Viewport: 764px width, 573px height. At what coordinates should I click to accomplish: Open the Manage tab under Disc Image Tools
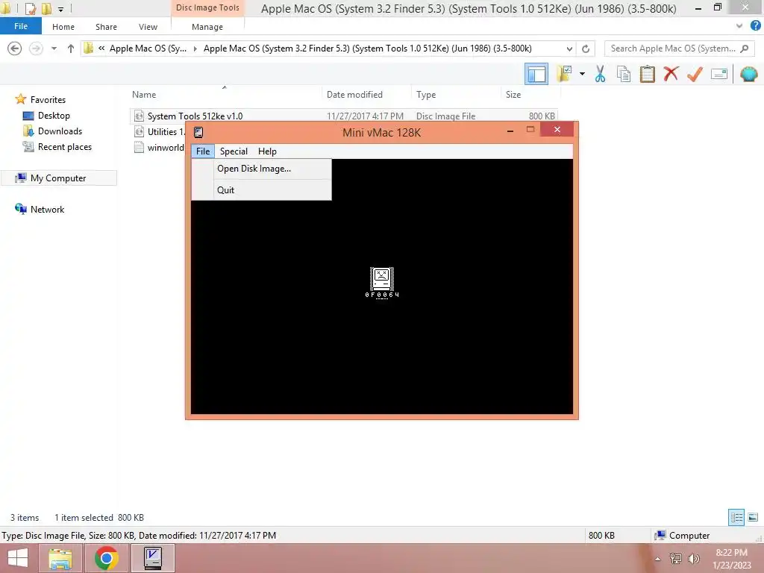(207, 27)
